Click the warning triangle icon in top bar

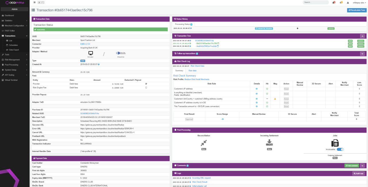(348, 2)
